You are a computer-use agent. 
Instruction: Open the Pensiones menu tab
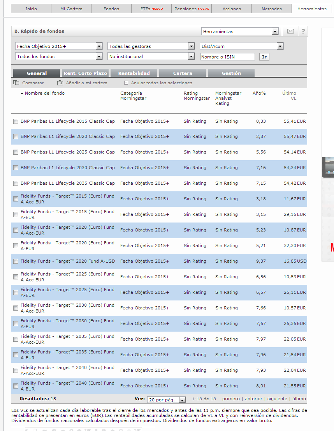(192, 9)
